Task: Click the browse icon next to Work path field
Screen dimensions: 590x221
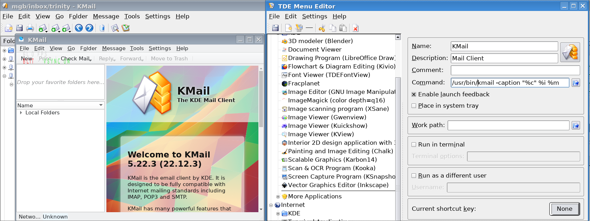Action: [576, 125]
